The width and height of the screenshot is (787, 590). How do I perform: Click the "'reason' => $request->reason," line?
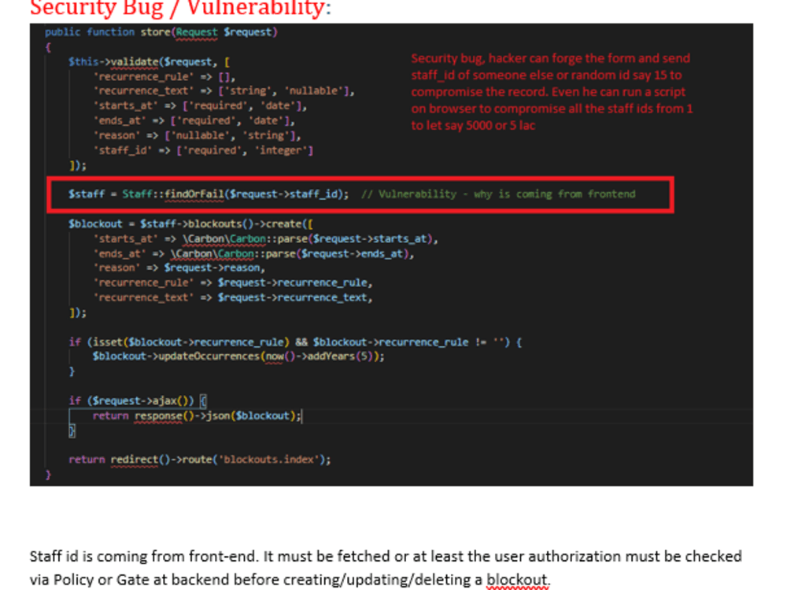coord(179,268)
